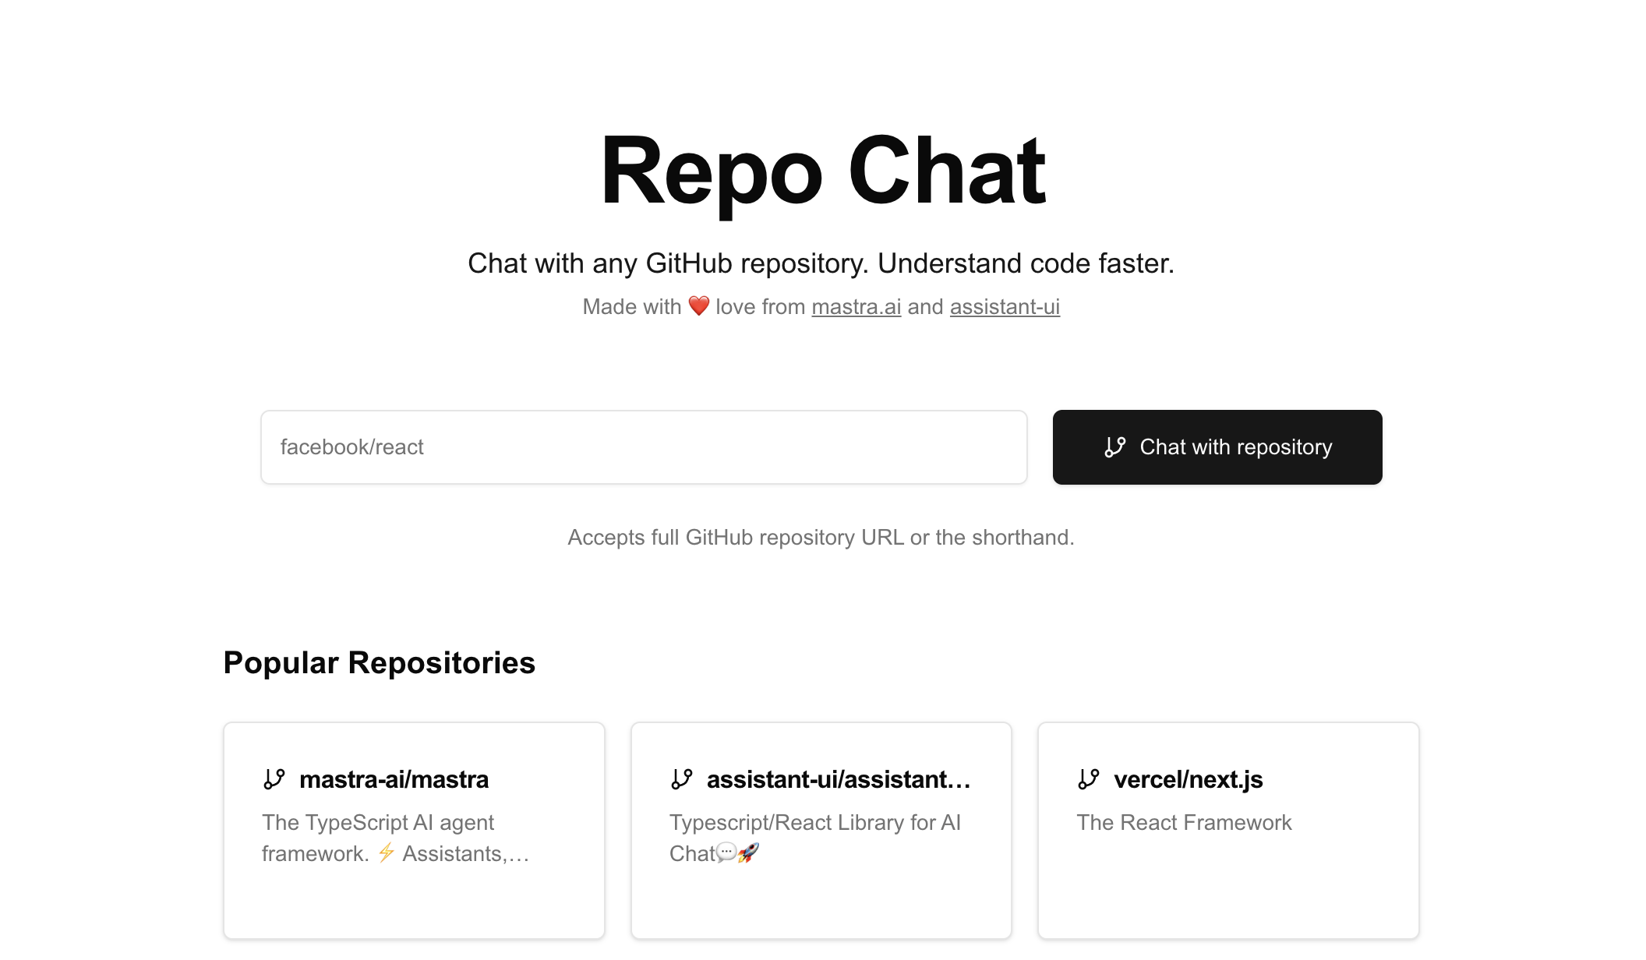
Task: Click the git branch icon next to vercel/next.js
Action: [x=1088, y=778]
